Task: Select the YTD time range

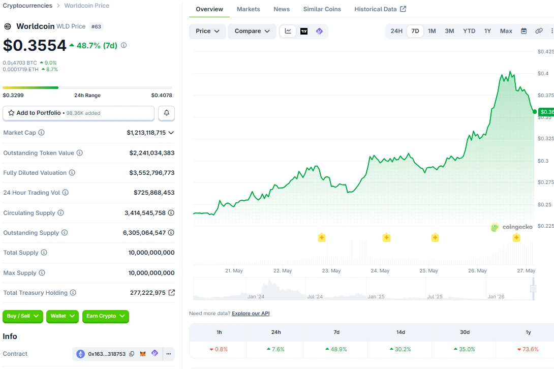Action: 469,31
